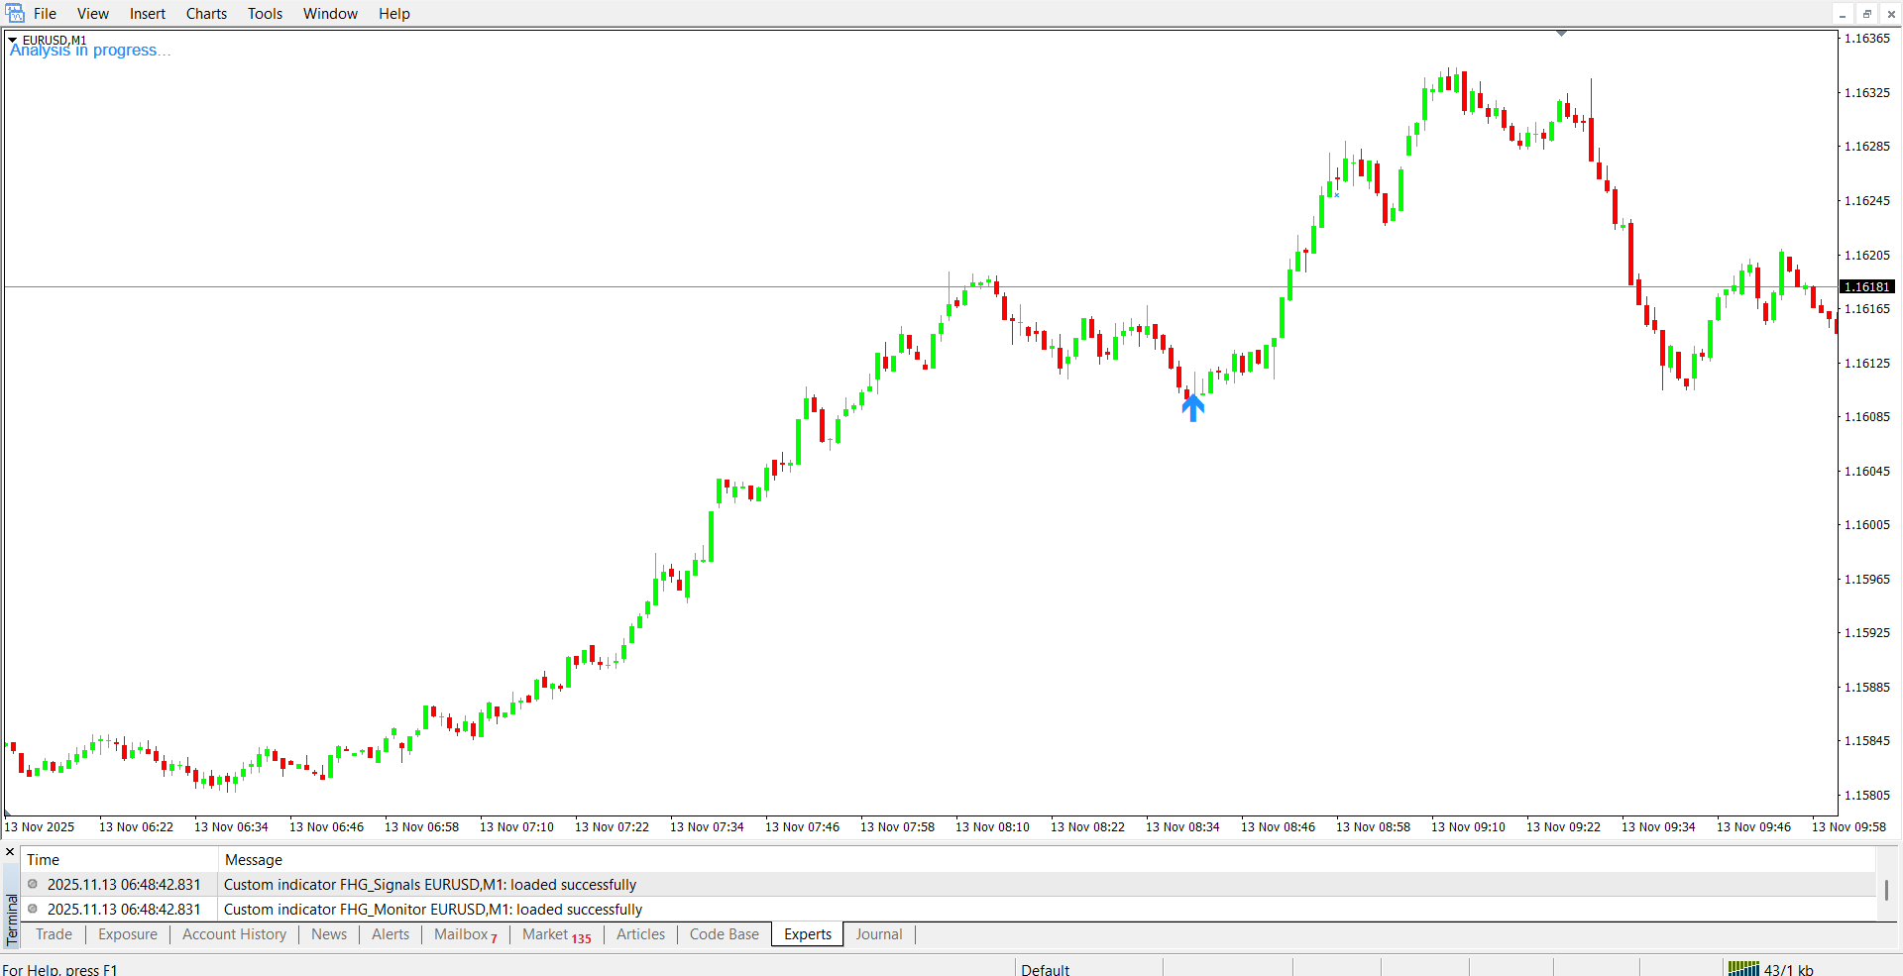Close the Terminal panel with the X
Viewport: 1903px width, 976px height.
coord(11,852)
